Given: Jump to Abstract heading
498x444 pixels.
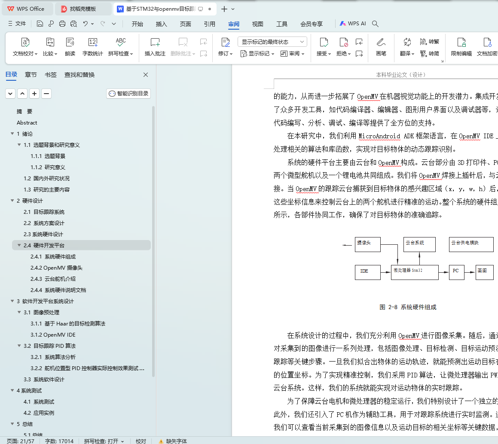Looking at the screenshot, I should pyautogui.click(x=27, y=122).
